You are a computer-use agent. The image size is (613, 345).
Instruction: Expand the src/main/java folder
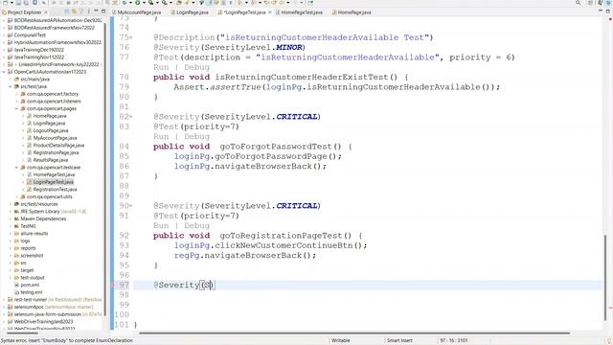[11, 79]
